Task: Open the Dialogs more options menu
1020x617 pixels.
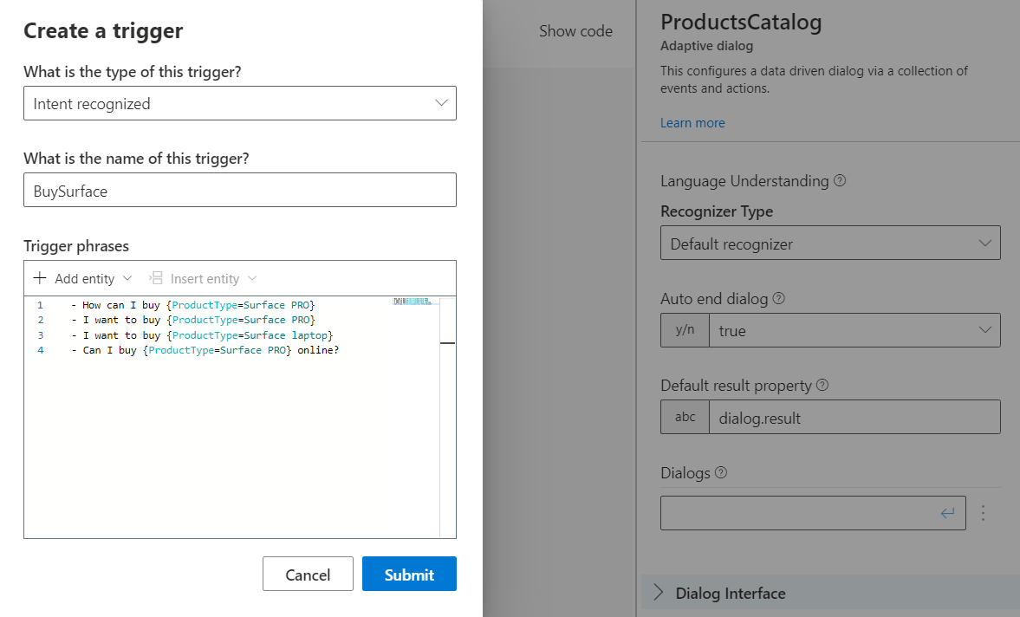Action: point(983,513)
